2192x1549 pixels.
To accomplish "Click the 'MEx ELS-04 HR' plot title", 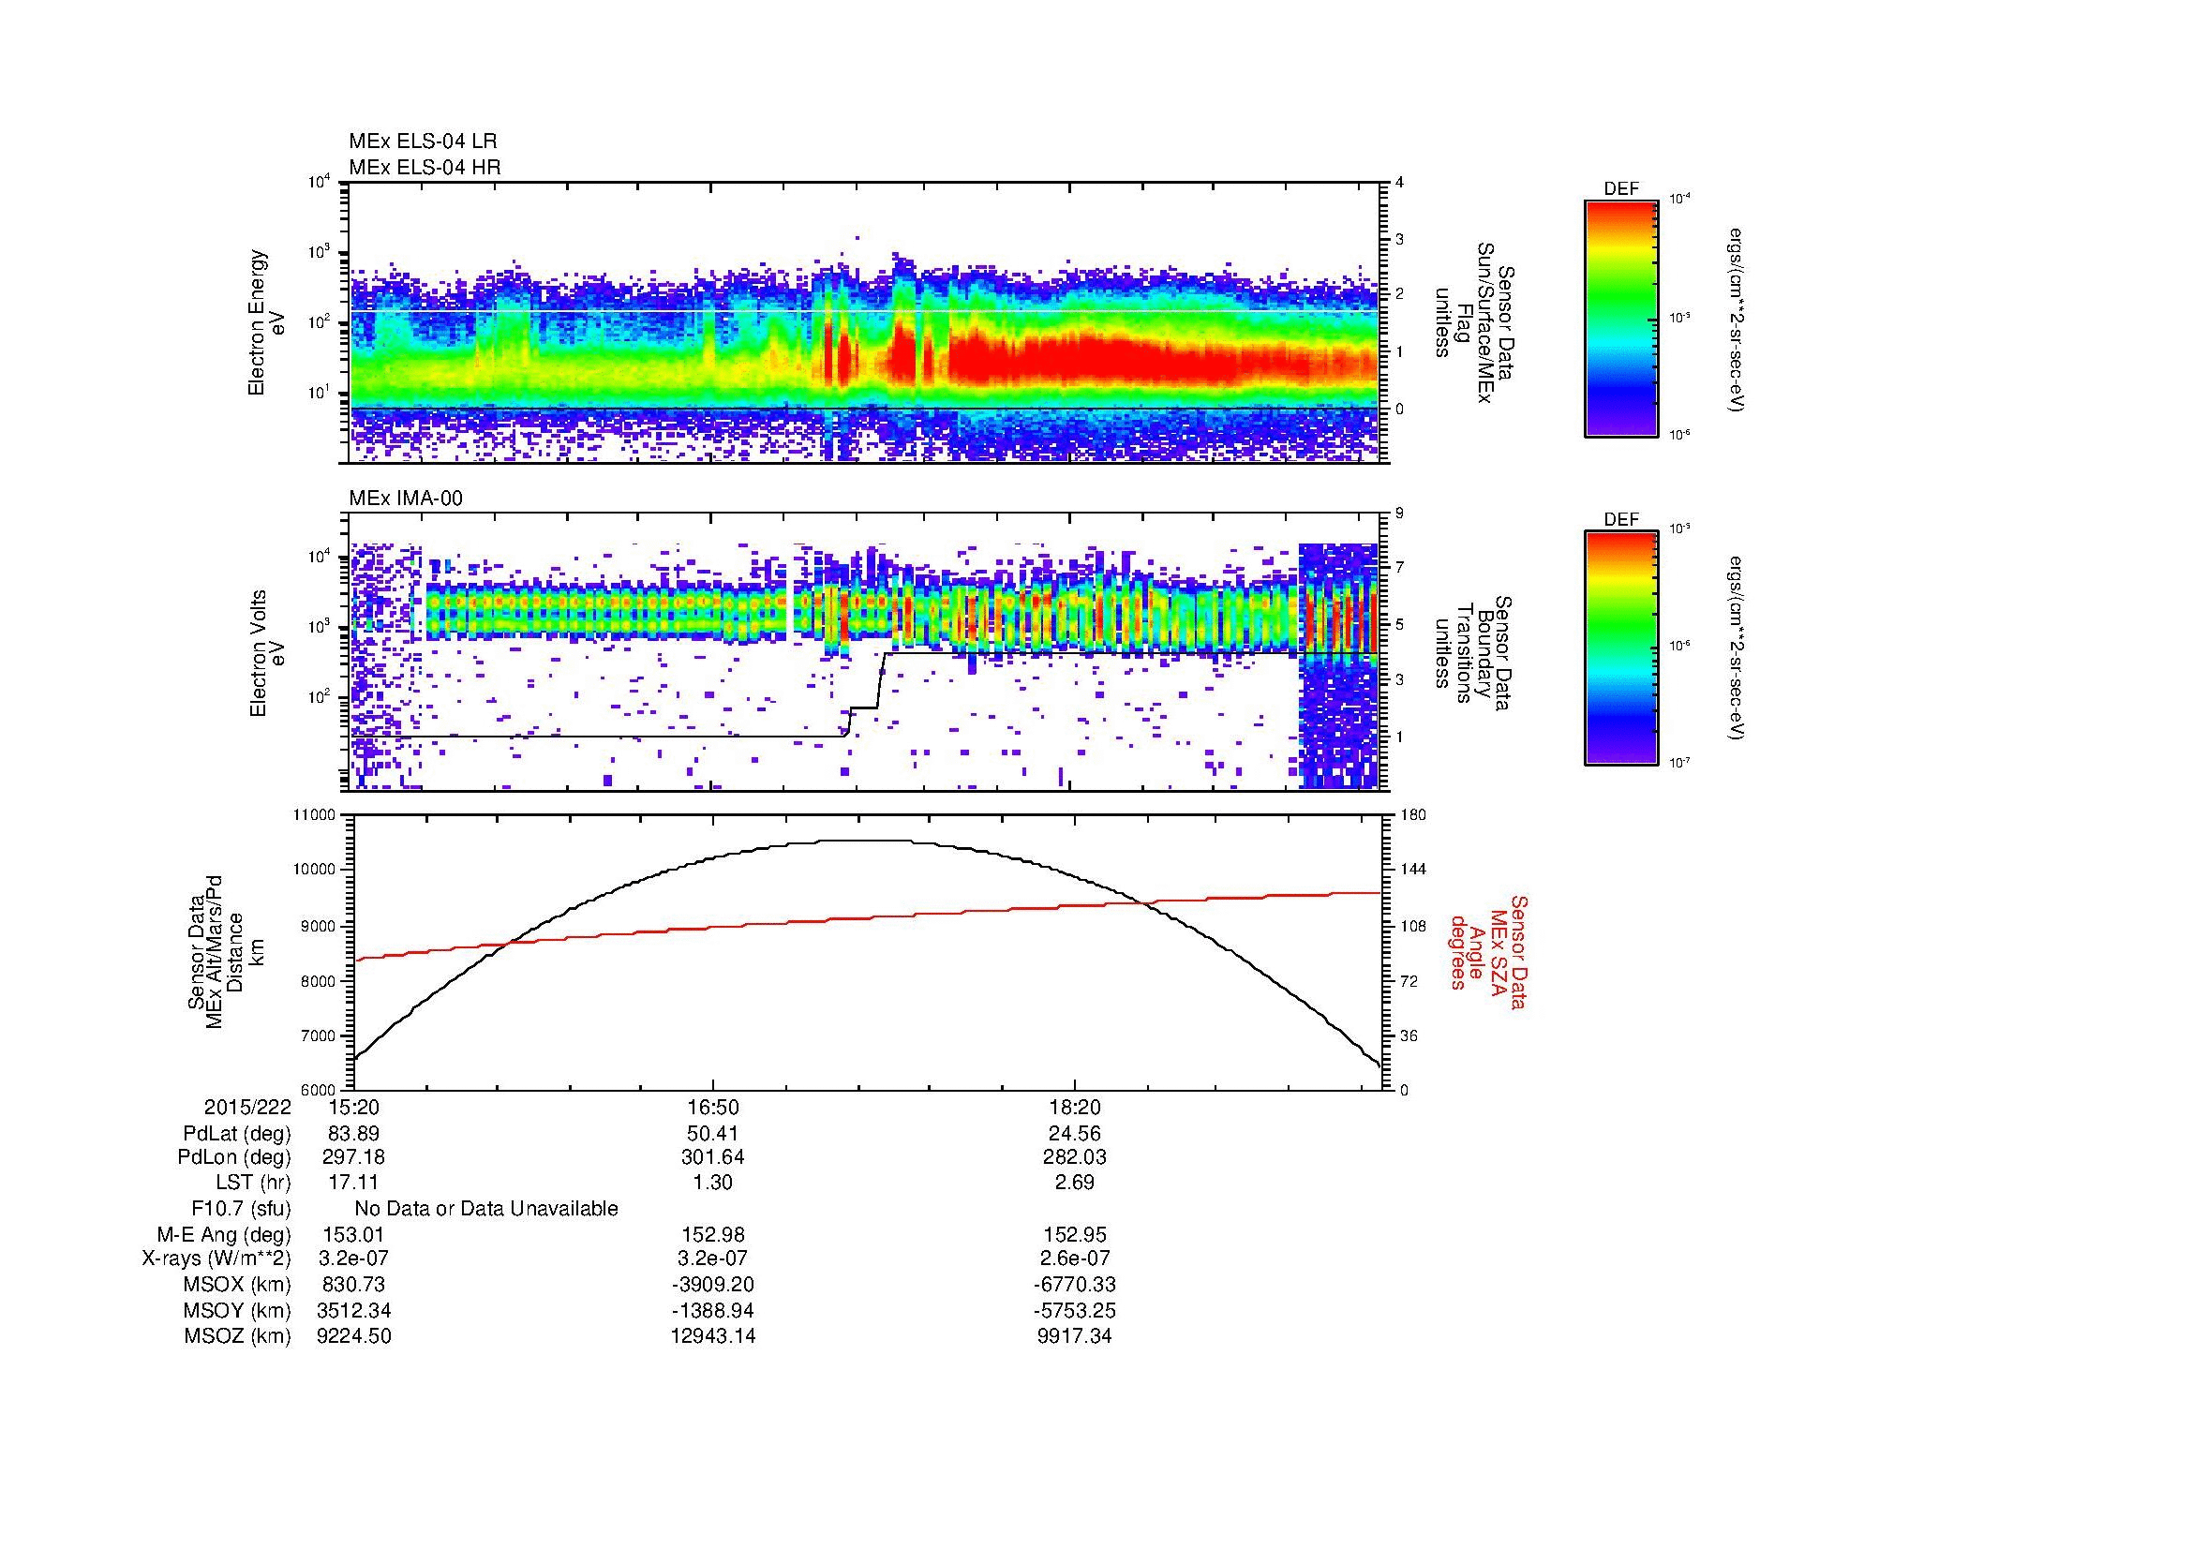I will 425,167.
